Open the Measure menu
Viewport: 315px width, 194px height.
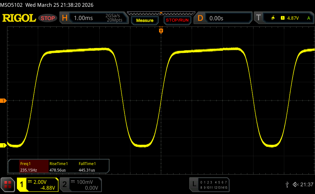pyautogui.click(x=145, y=20)
